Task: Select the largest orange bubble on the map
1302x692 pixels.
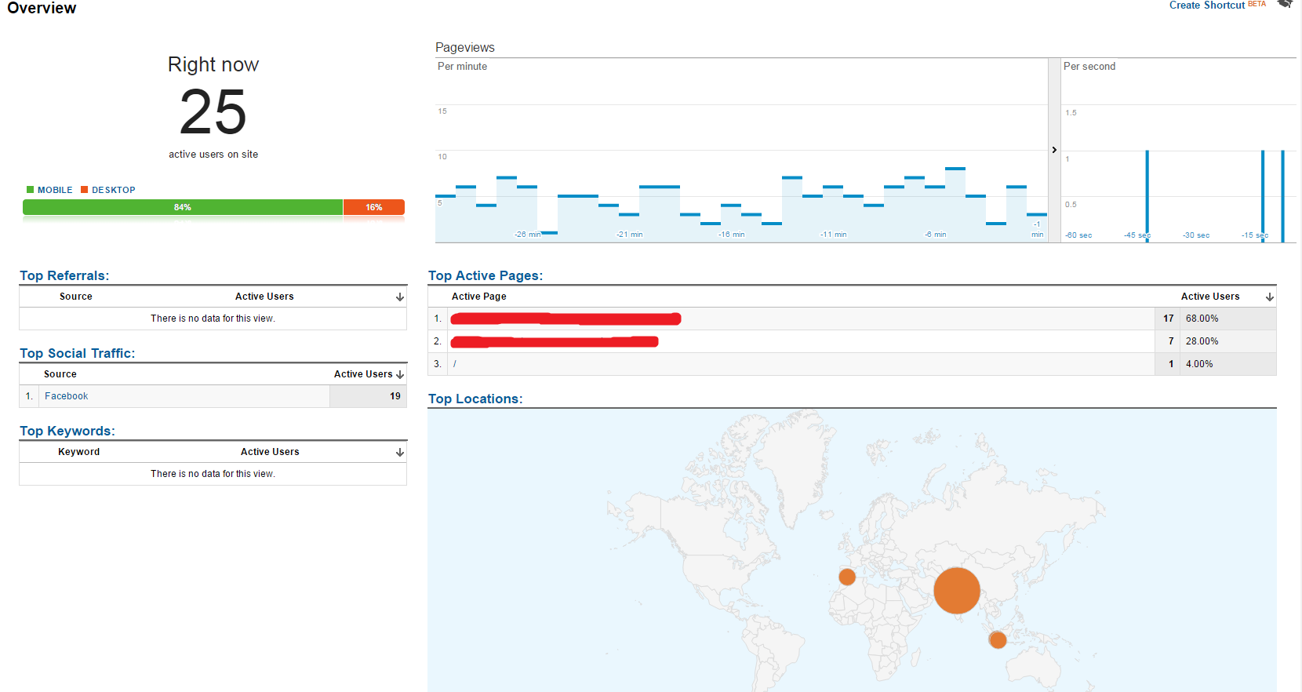Action: coord(956,591)
